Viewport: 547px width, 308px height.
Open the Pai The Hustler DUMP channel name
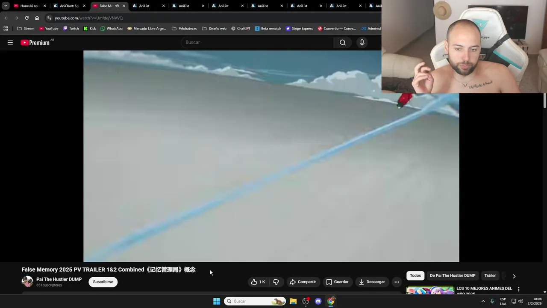59,279
